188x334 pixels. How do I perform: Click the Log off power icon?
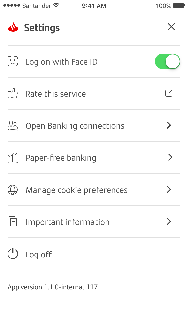13,254
